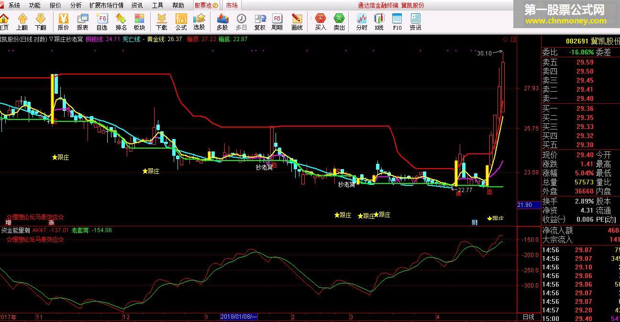Open the 多股 multi-stock view icon
The width and height of the screenshot is (620, 322).
point(222,21)
